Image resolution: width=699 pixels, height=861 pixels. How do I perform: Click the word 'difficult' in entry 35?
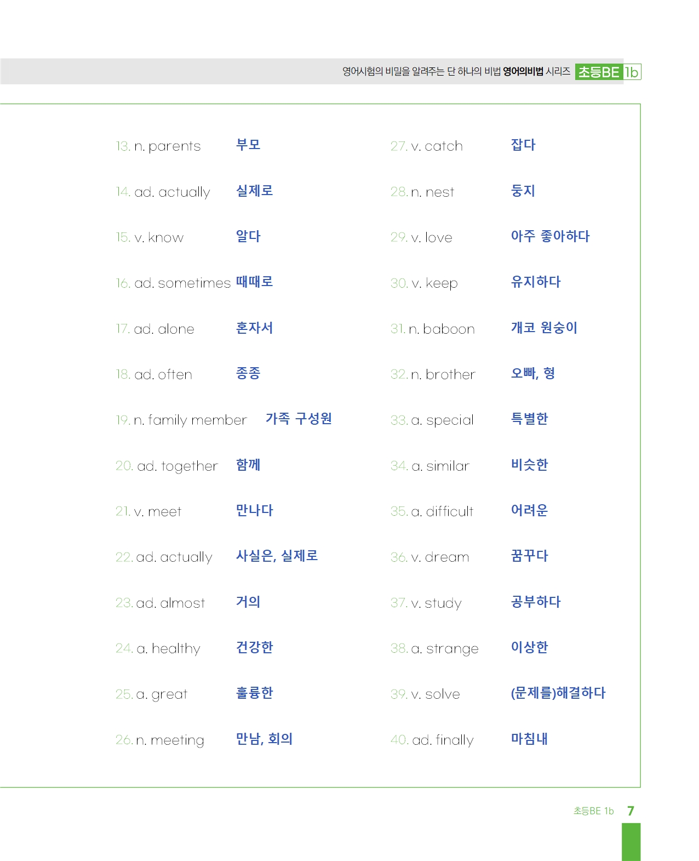(450, 511)
